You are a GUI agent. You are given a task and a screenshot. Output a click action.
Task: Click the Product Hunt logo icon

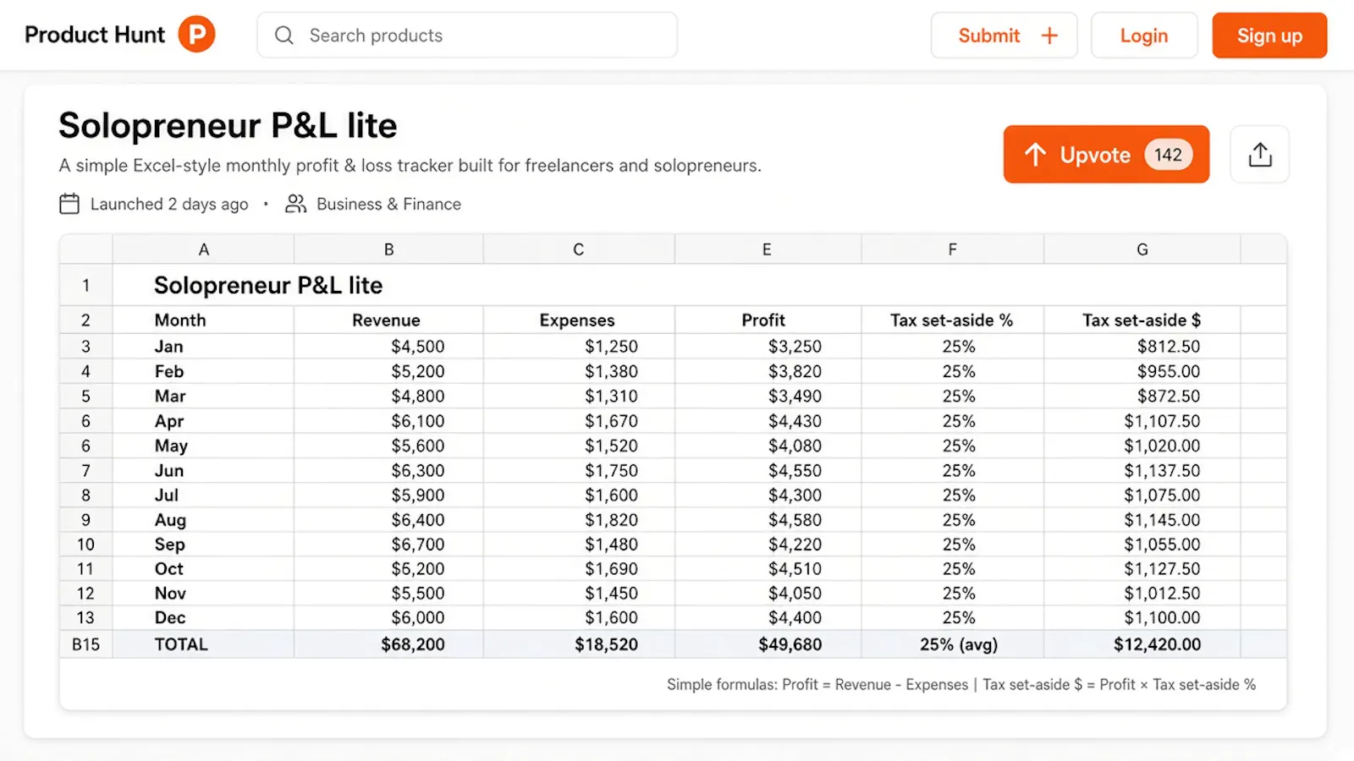196,35
